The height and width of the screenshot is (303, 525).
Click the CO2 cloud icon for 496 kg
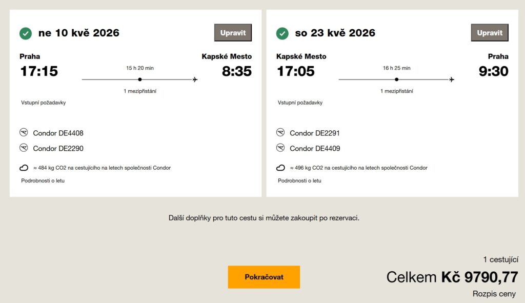click(280, 168)
